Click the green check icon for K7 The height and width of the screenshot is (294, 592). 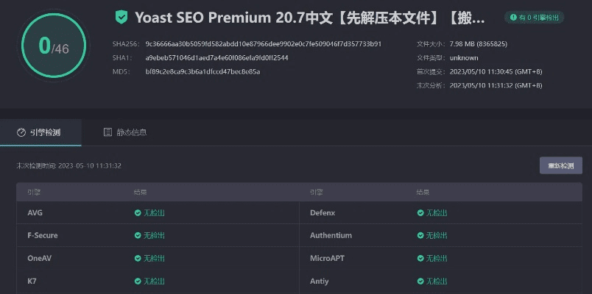pyautogui.click(x=138, y=282)
